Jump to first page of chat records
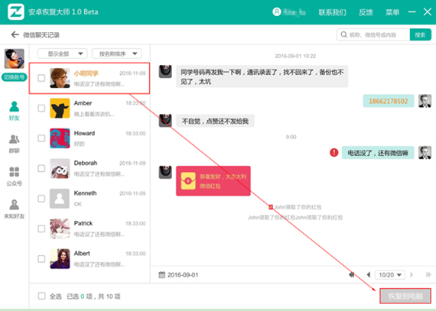The image size is (436, 311). tap(351, 274)
